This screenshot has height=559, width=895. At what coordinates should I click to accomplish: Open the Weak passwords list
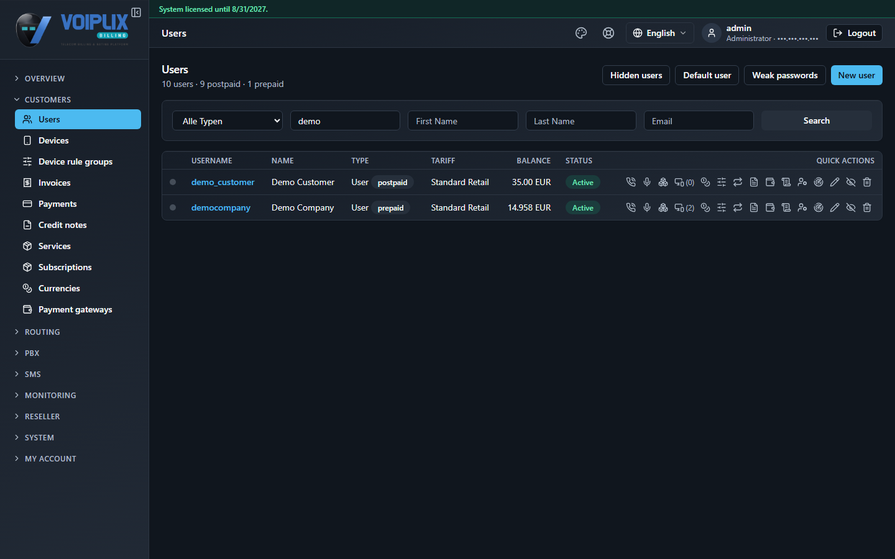click(x=785, y=75)
